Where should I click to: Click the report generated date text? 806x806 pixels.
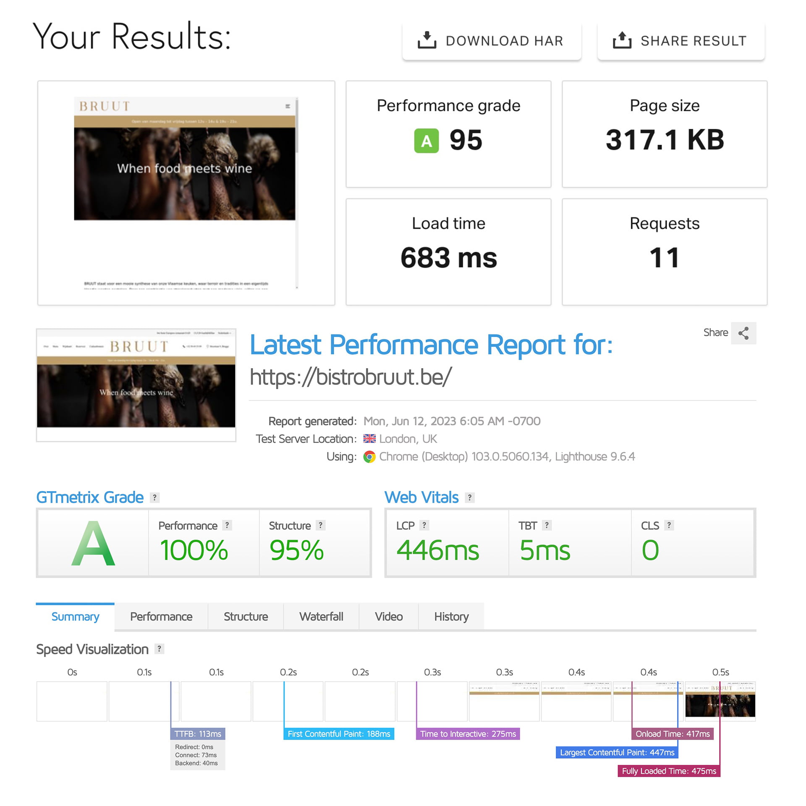coord(452,421)
